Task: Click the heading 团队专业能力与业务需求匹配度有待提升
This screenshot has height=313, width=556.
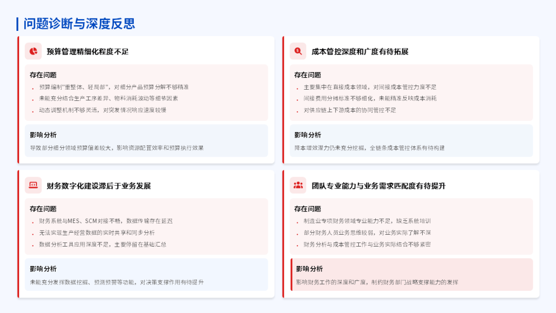Action: pos(378,186)
